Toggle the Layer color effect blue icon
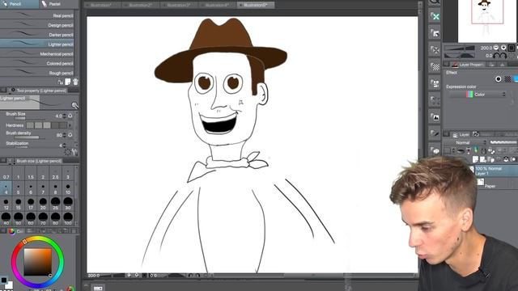 coord(516,79)
